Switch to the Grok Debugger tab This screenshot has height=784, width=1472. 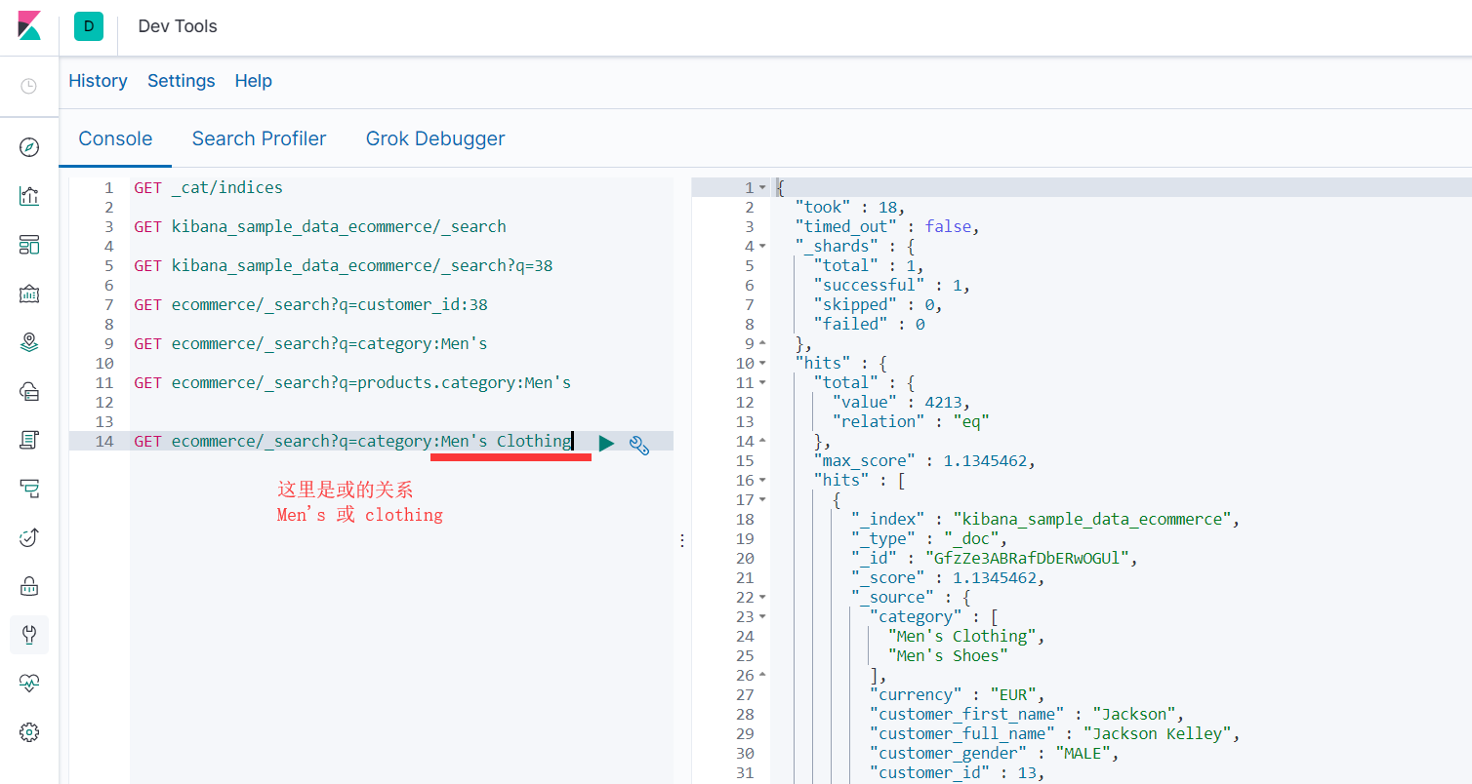pos(435,138)
